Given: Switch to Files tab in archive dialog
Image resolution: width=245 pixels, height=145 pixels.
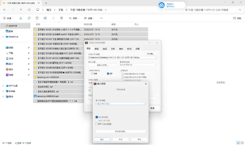Looking at the screenshot, I should point(113,49).
